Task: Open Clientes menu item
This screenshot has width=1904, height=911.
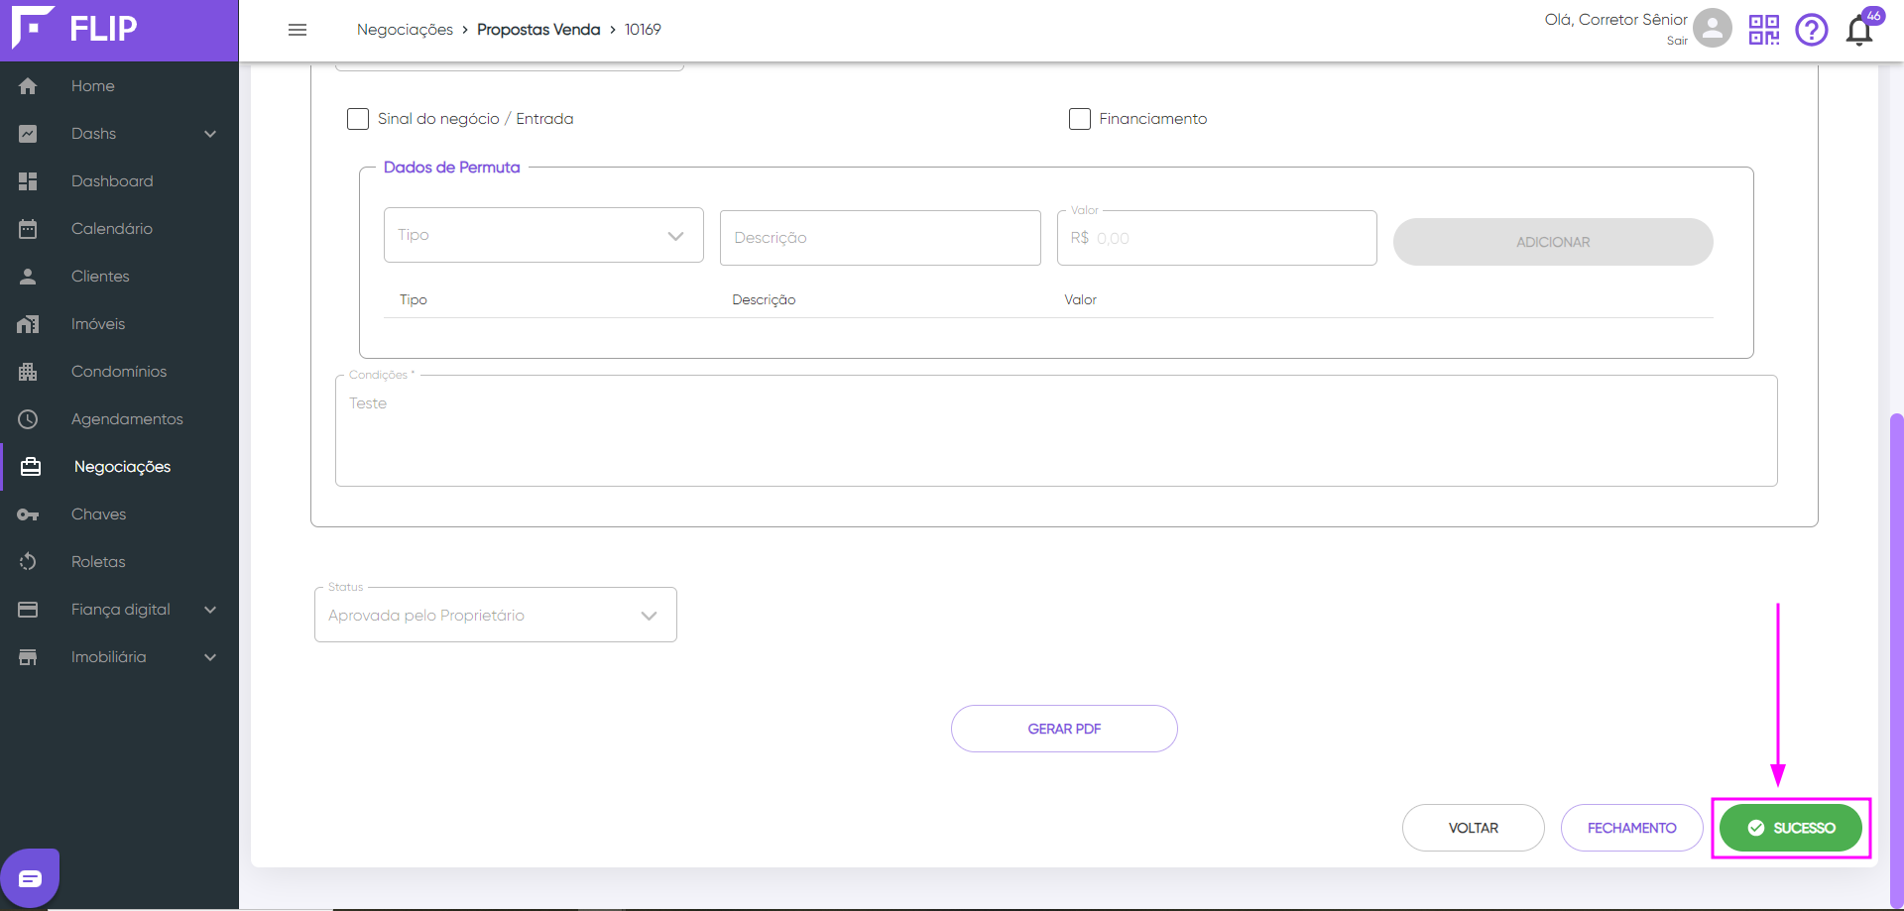Action: click(119, 277)
